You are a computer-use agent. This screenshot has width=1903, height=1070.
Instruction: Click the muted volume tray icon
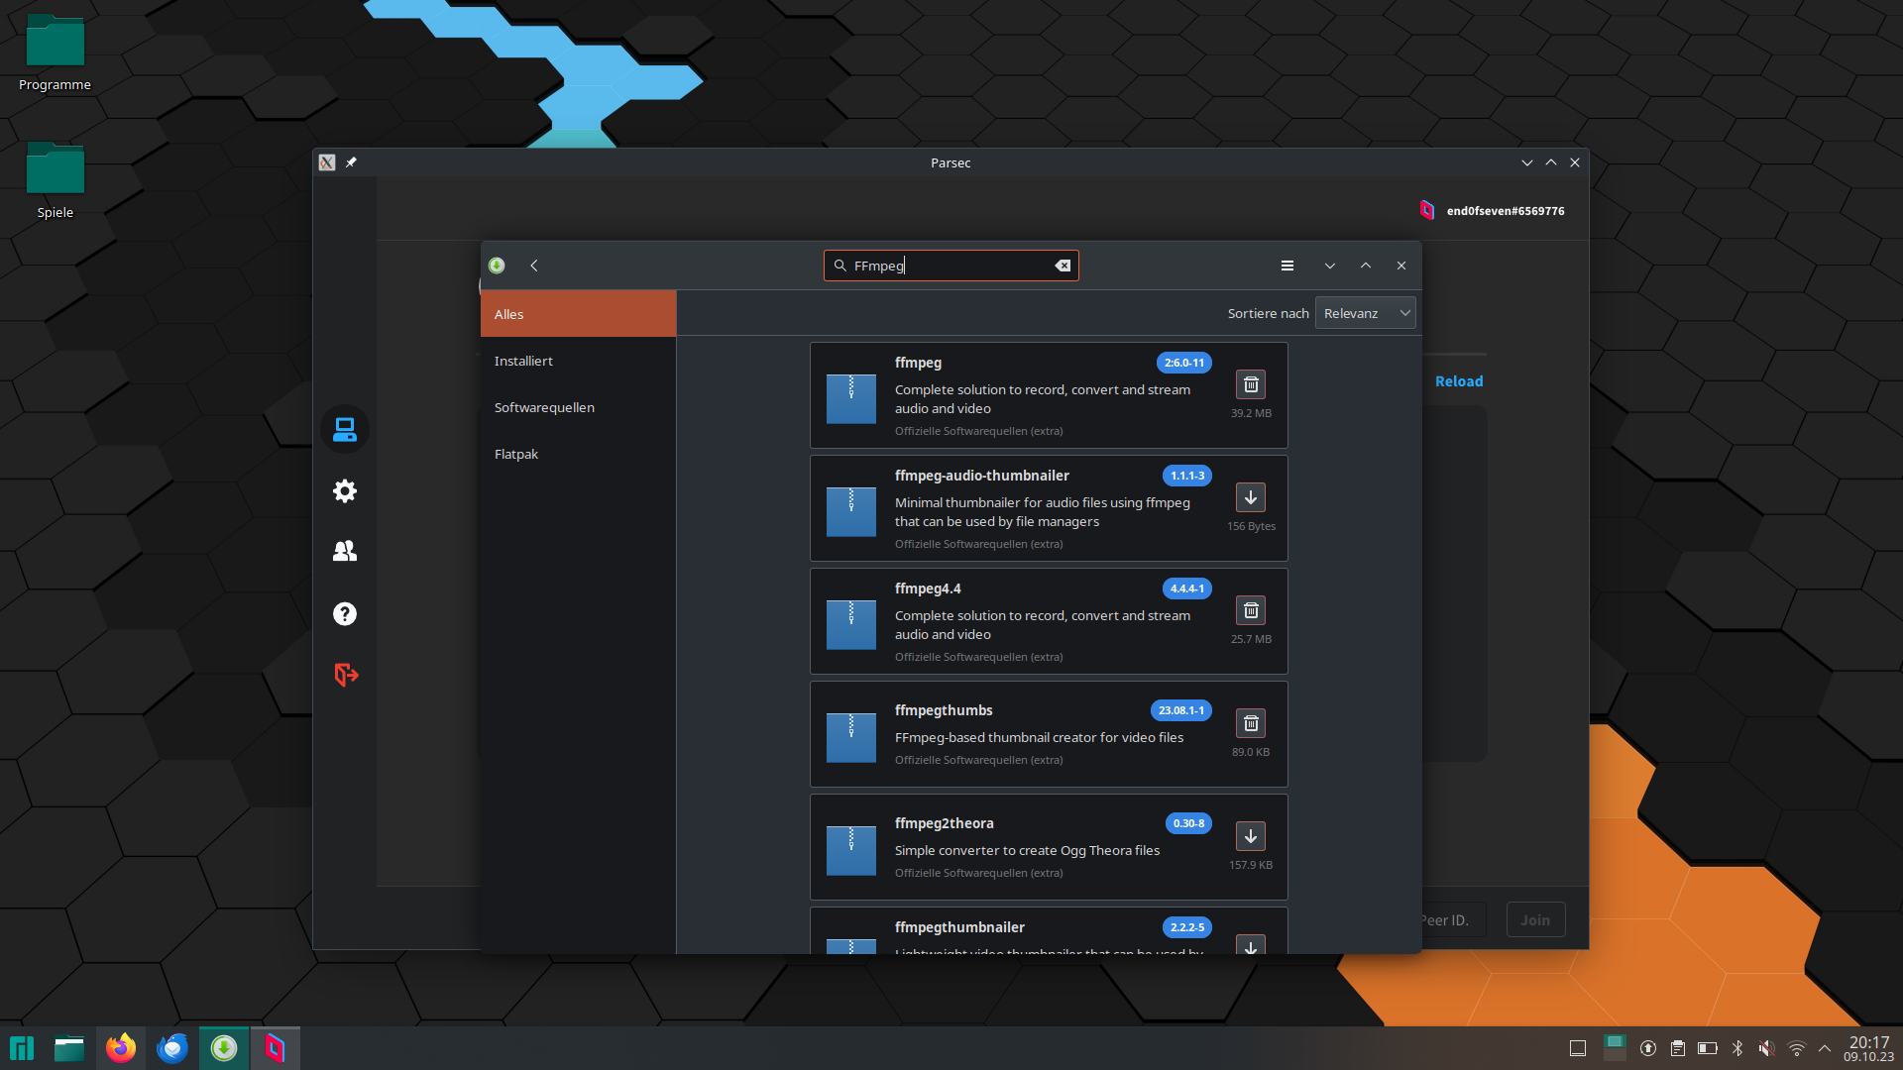coord(1766,1048)
